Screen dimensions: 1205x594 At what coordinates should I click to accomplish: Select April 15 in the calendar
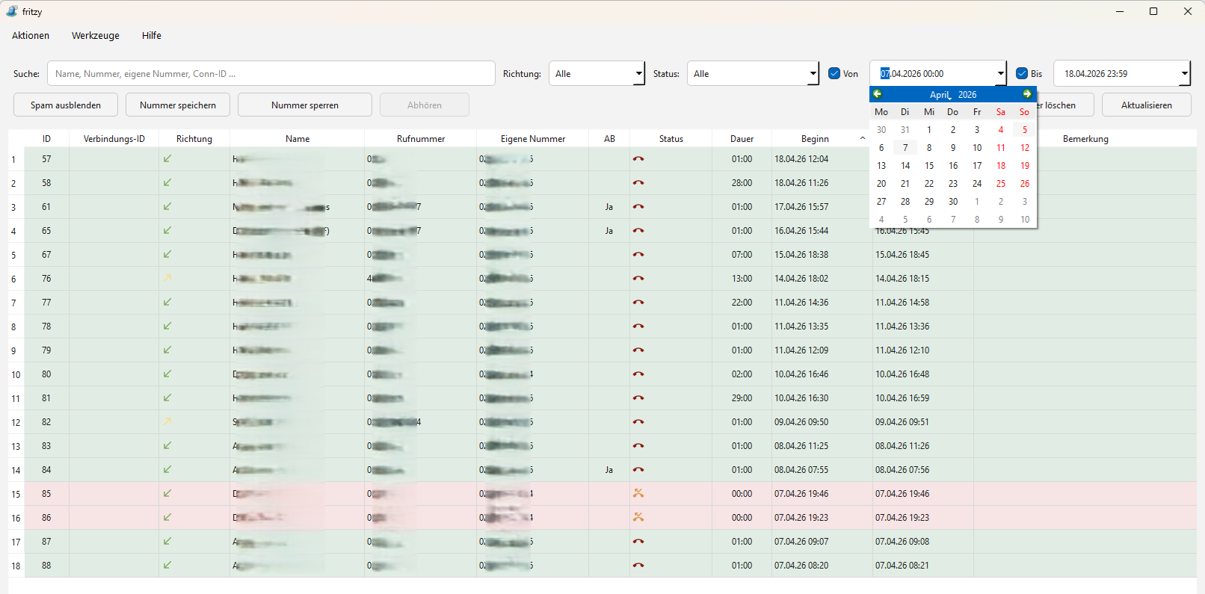point(929,166)
